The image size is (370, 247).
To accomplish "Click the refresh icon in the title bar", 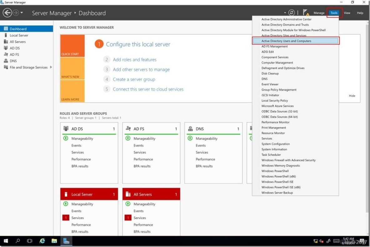I will 292,12.
